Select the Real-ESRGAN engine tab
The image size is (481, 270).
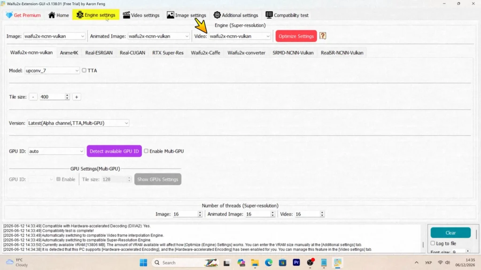click(x=99, y=52)
